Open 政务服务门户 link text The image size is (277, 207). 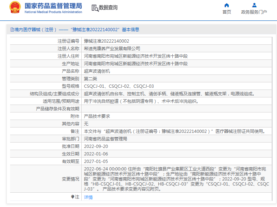pyautogui.click(x=254, y=12)
